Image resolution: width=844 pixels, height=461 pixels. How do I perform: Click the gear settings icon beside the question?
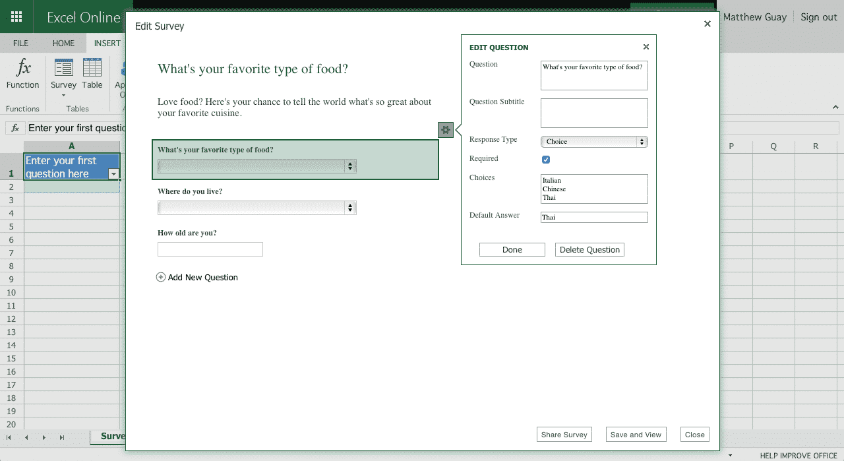[x=446, y=130]
